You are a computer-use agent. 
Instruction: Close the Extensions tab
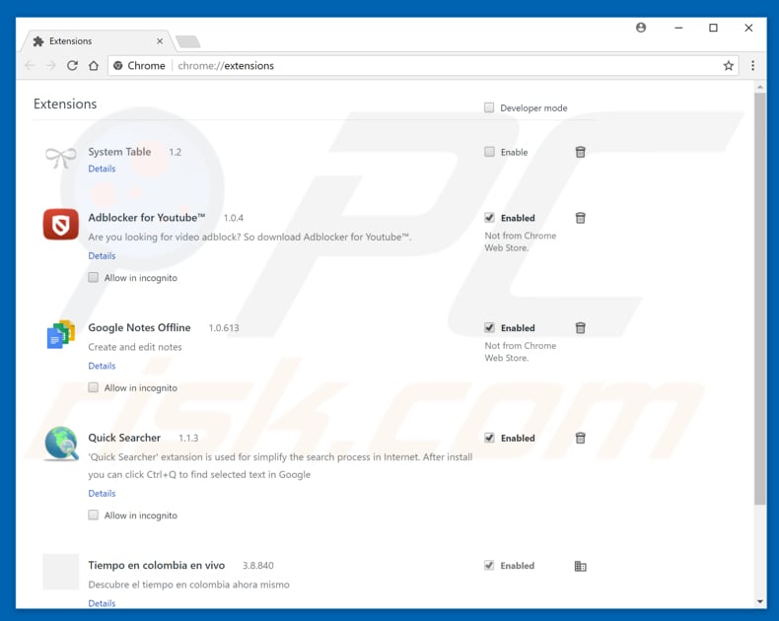point(160,41)
